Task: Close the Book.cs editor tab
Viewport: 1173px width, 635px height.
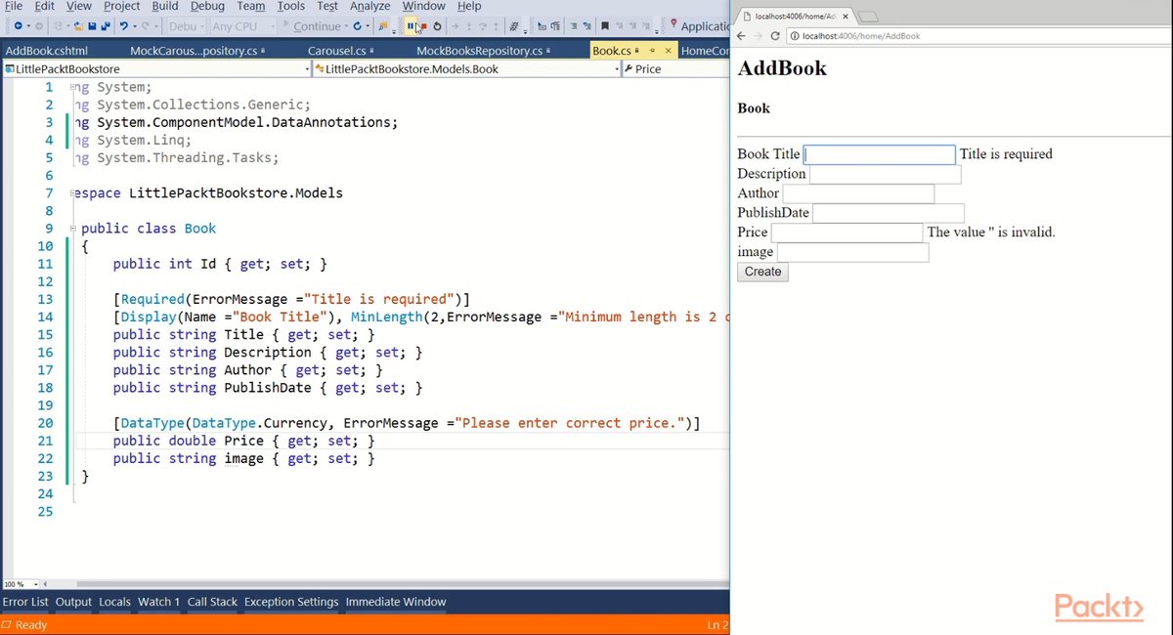Action: click(x=668, y=51)
